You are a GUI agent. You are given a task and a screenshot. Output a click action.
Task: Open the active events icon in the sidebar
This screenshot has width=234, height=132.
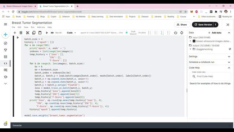5,124
